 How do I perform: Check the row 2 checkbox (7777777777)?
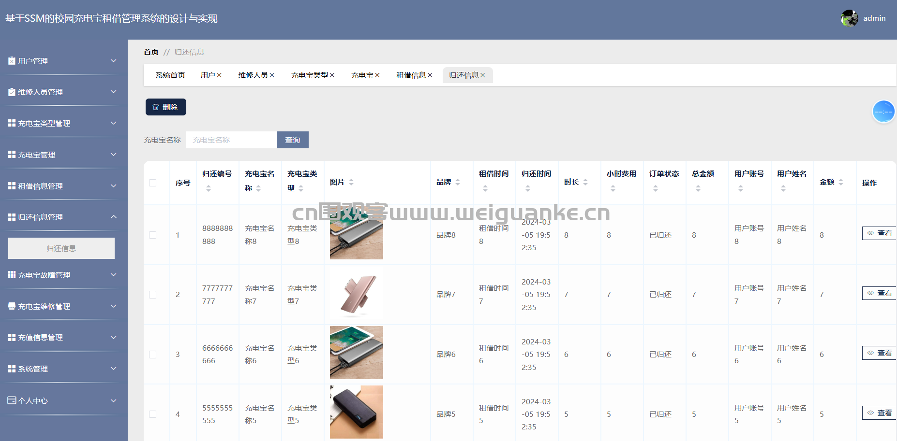153,295
